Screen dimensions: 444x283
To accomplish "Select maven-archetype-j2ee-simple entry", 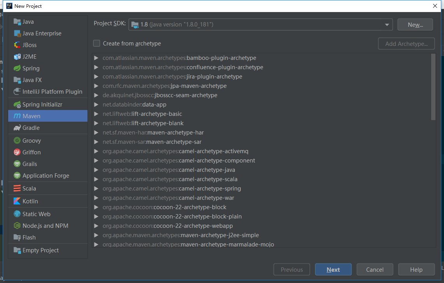I will [x=181, y=235].
